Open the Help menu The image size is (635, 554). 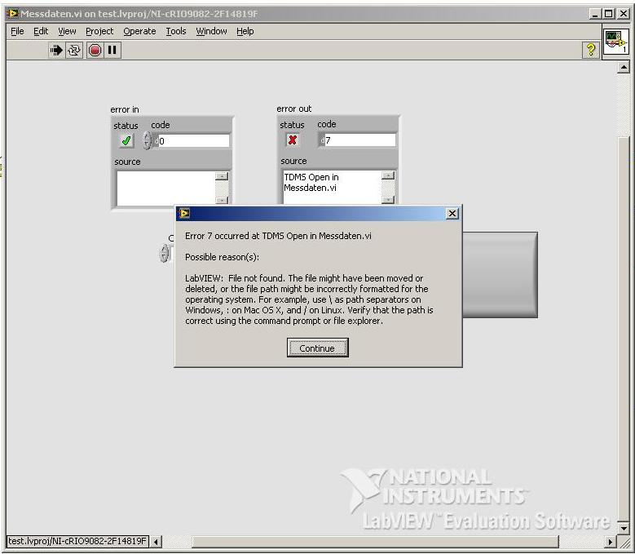(245, 31)
